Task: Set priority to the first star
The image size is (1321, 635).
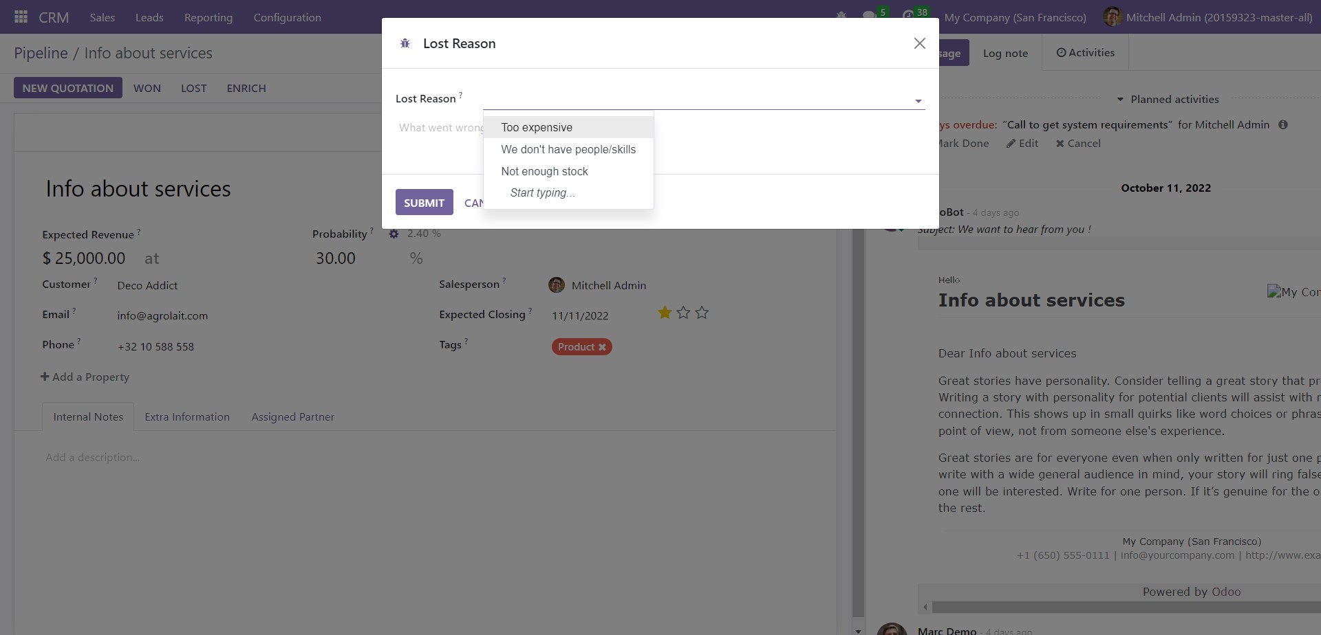Action: (665, 313)
